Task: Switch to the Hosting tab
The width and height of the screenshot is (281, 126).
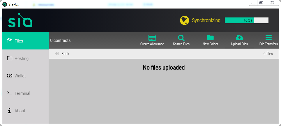Action: (x=25, y=58)
